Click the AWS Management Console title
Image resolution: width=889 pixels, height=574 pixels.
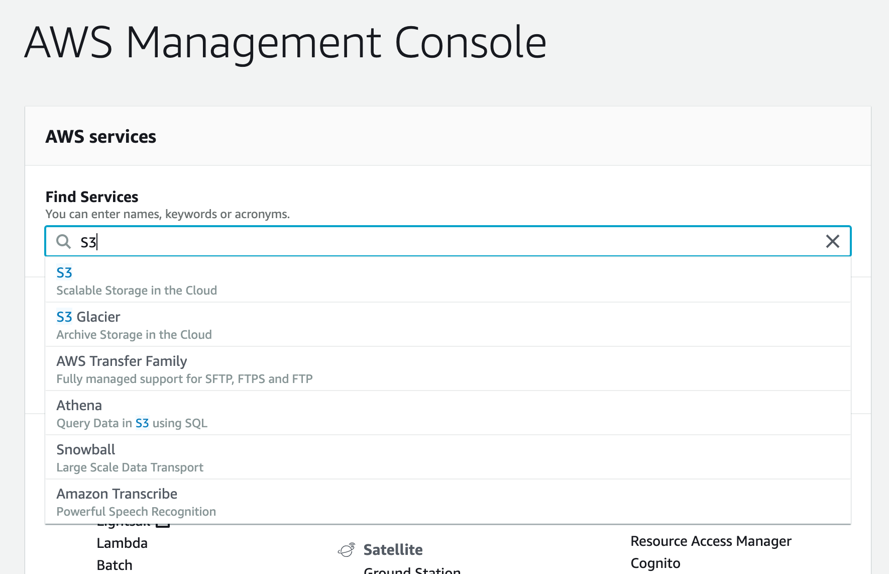click(285, 43)
